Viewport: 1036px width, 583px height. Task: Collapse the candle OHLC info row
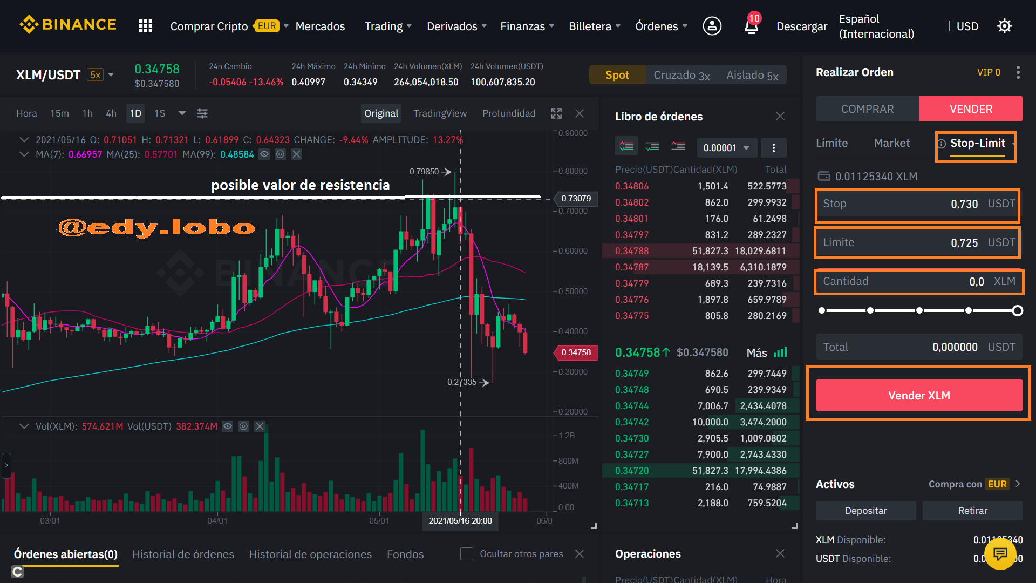[x=24, y=140]
